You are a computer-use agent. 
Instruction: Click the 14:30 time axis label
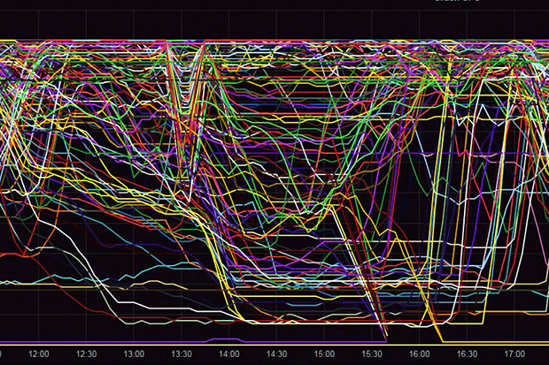point(276,354)
